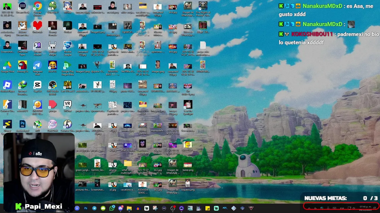The width and height of the screenshot is (380, 213).
Task: Select the DRAGON BALL game shortcut
Action: coord(37,108)
